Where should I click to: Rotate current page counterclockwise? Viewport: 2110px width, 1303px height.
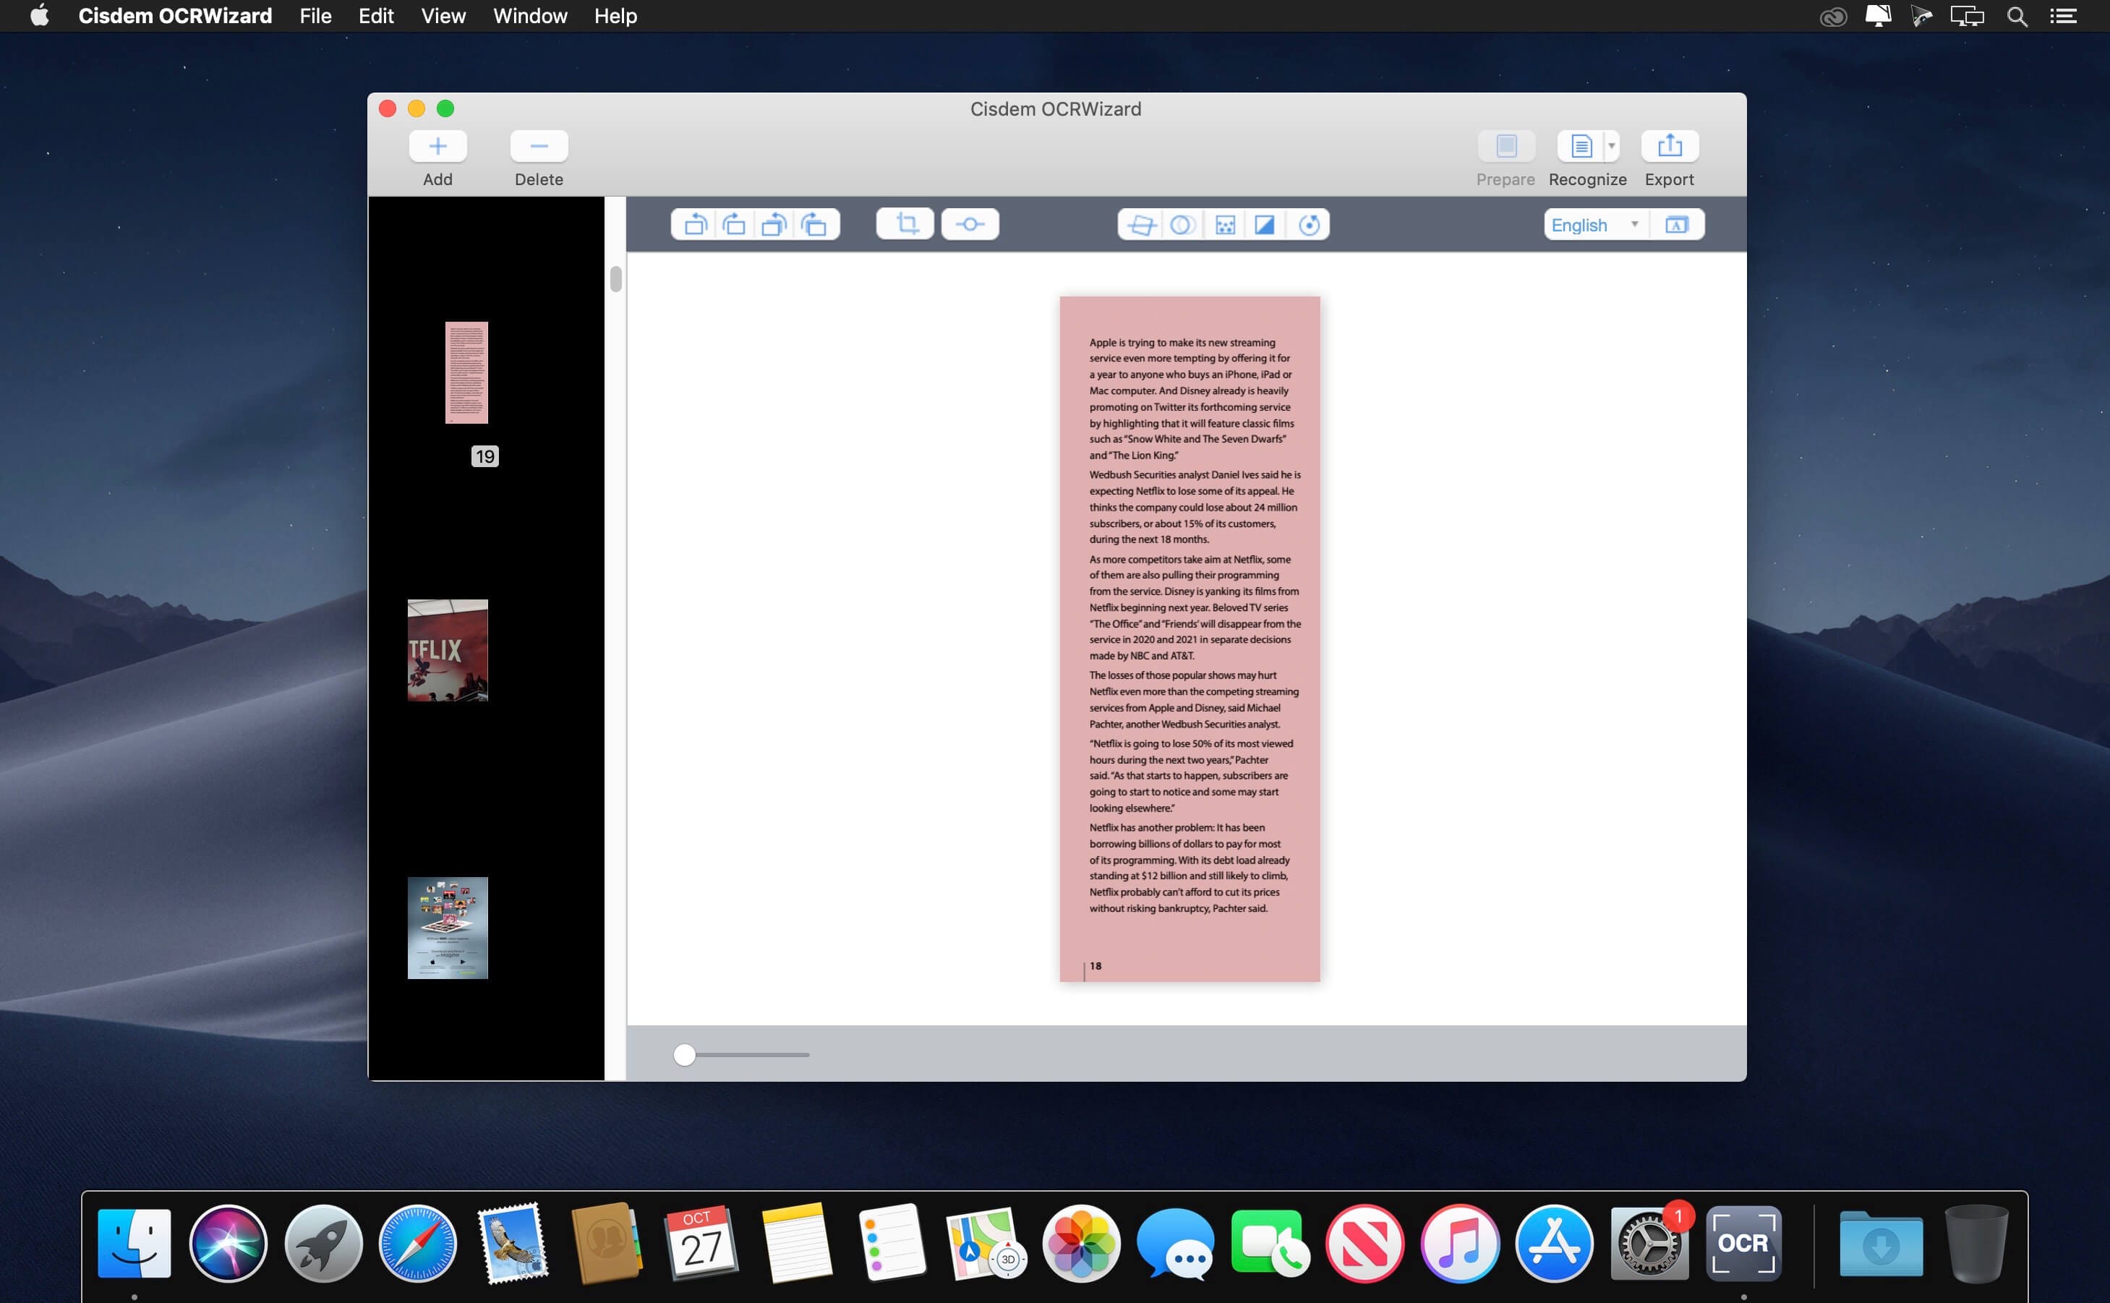pos(694,224)
